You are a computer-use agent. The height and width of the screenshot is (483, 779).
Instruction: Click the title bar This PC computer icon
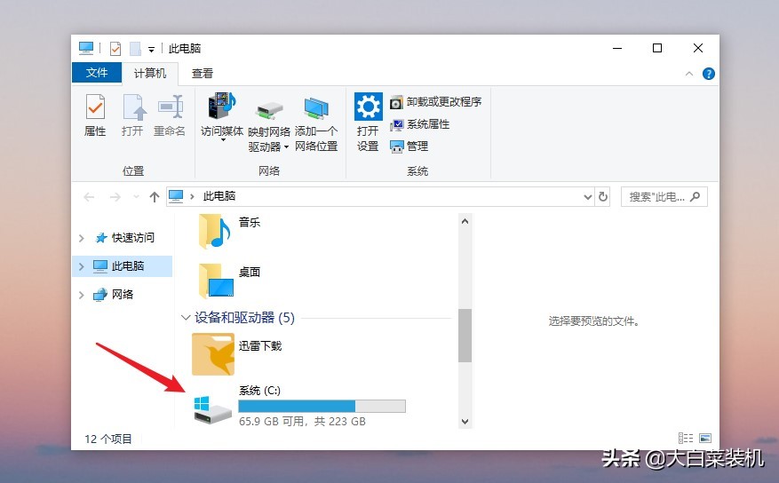86,48
